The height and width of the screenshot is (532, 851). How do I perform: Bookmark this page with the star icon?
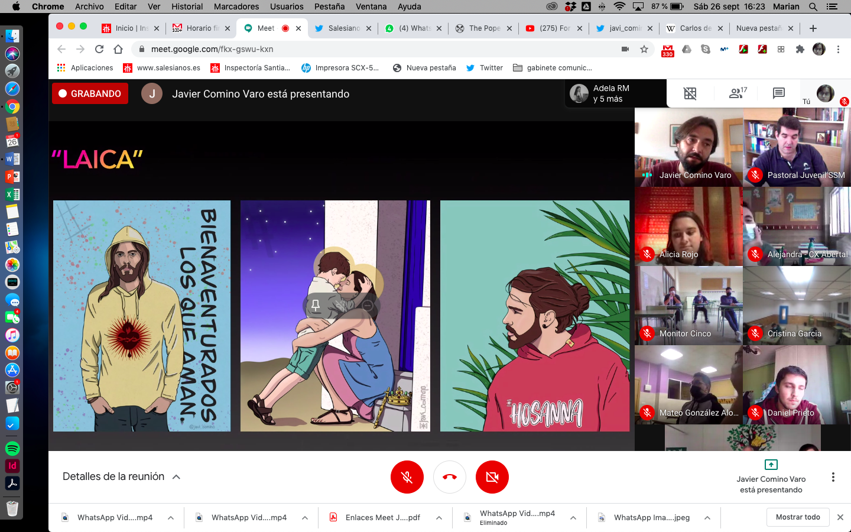[x=644, y=49]
